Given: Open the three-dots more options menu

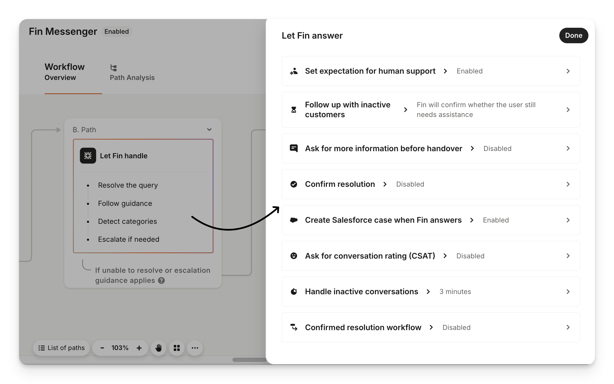Looking at the screenshot, I should click(x=195, y=348).
